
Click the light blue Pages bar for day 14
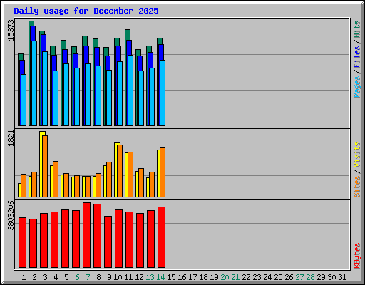(x=163, y=93)
